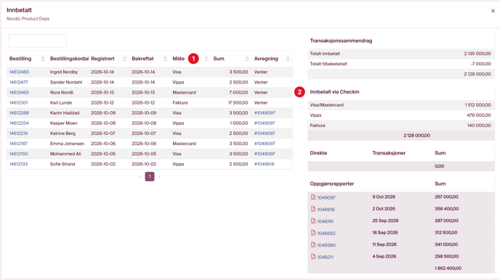Click the search input field above the table
The width and height of the screenshot is (500, 280).
38,41
